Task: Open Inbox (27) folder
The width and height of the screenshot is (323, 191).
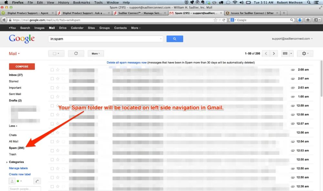Action: 16,75
